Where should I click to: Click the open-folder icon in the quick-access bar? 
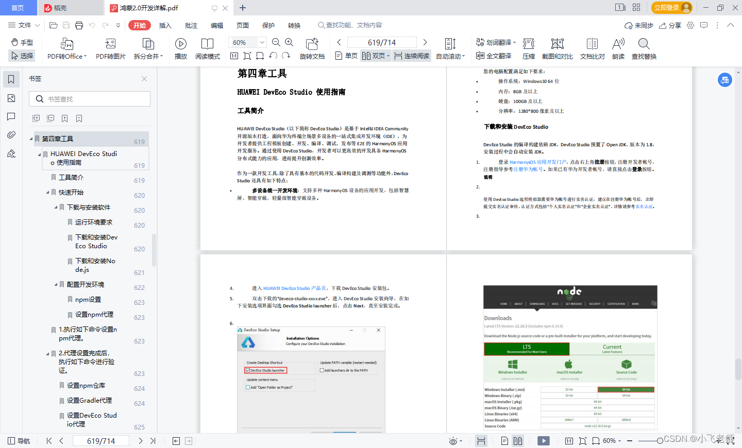point(53,25)
